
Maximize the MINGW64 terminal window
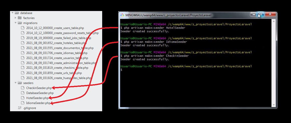coord(260,14)
